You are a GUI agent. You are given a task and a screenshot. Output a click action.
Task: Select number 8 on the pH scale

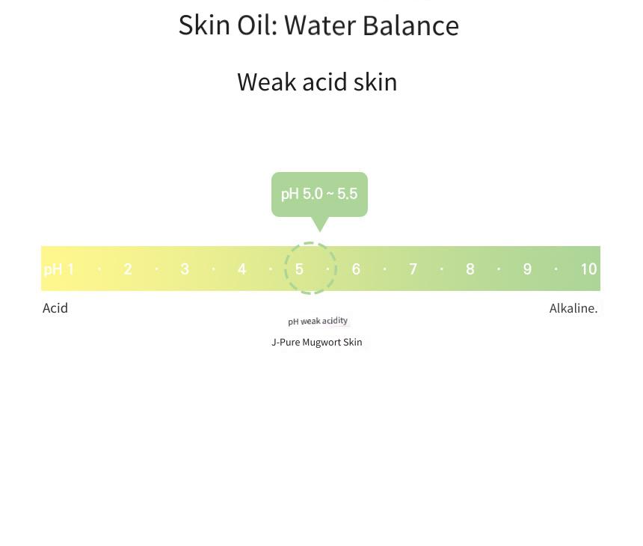(470, 269)
